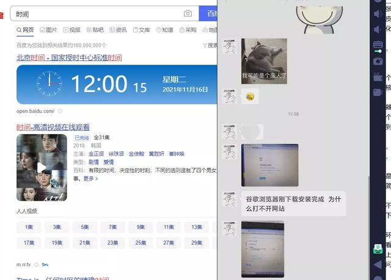Viewport: 391px width, 280px height.
Task: Click the blue bow icon beside m.rr.tv
Action: pos(45,265)
